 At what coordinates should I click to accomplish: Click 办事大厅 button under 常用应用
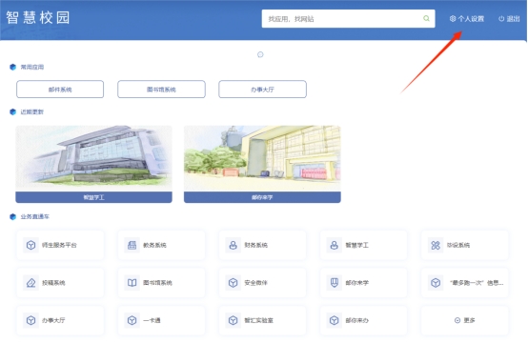[262, 90]
